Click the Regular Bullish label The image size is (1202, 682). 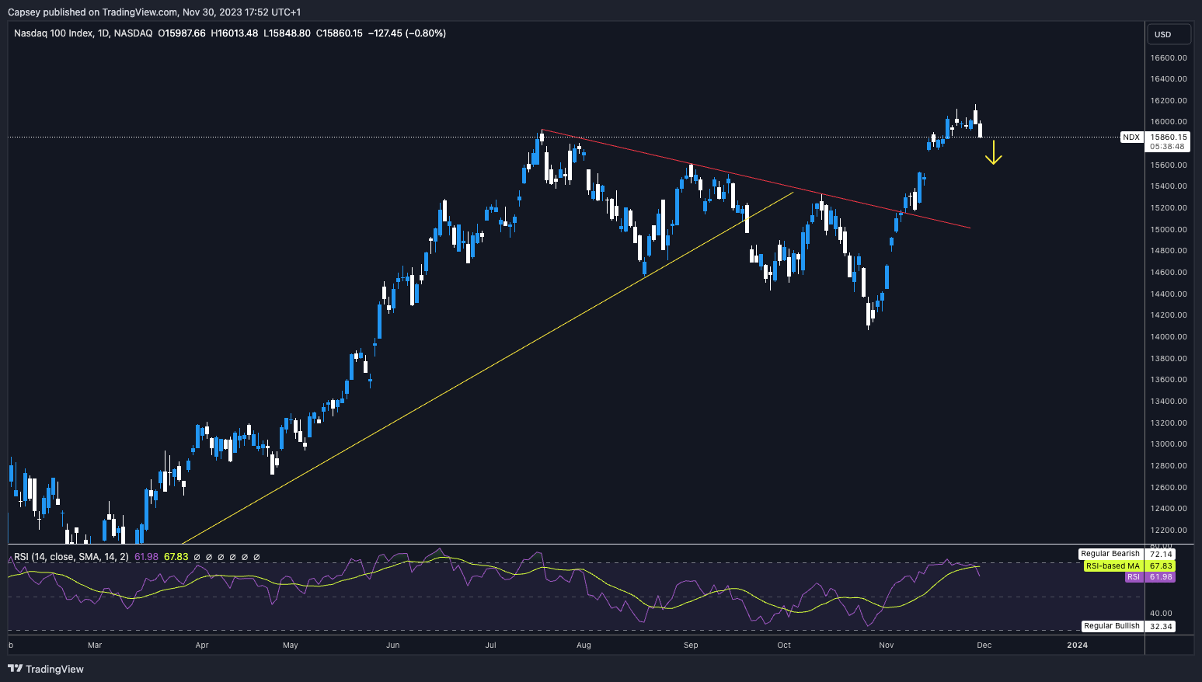tap(1111, 626)
